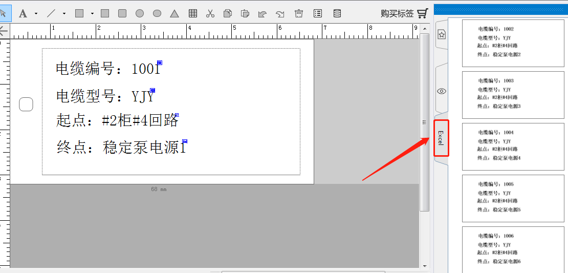Viewport: 568px width, 273px height.
Task: Click the scroll up arrow of canvas scrollbar
Action: tap(424, 28)
